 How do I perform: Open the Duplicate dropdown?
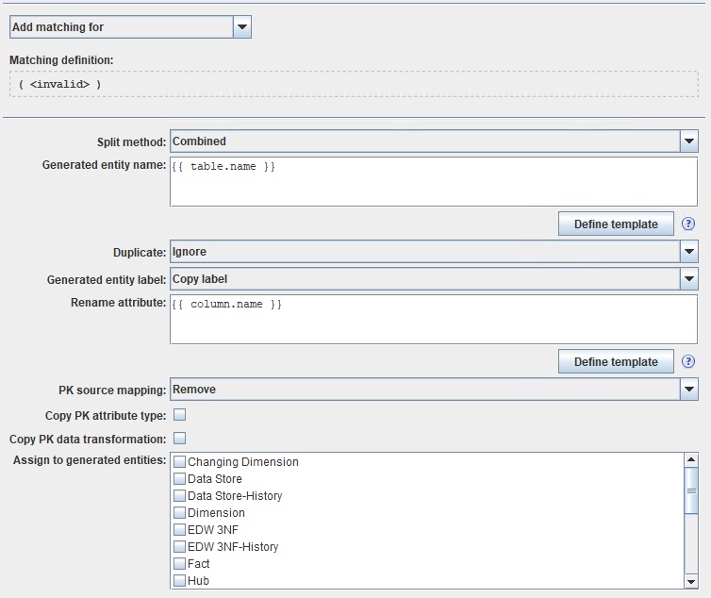coord(688,252)
